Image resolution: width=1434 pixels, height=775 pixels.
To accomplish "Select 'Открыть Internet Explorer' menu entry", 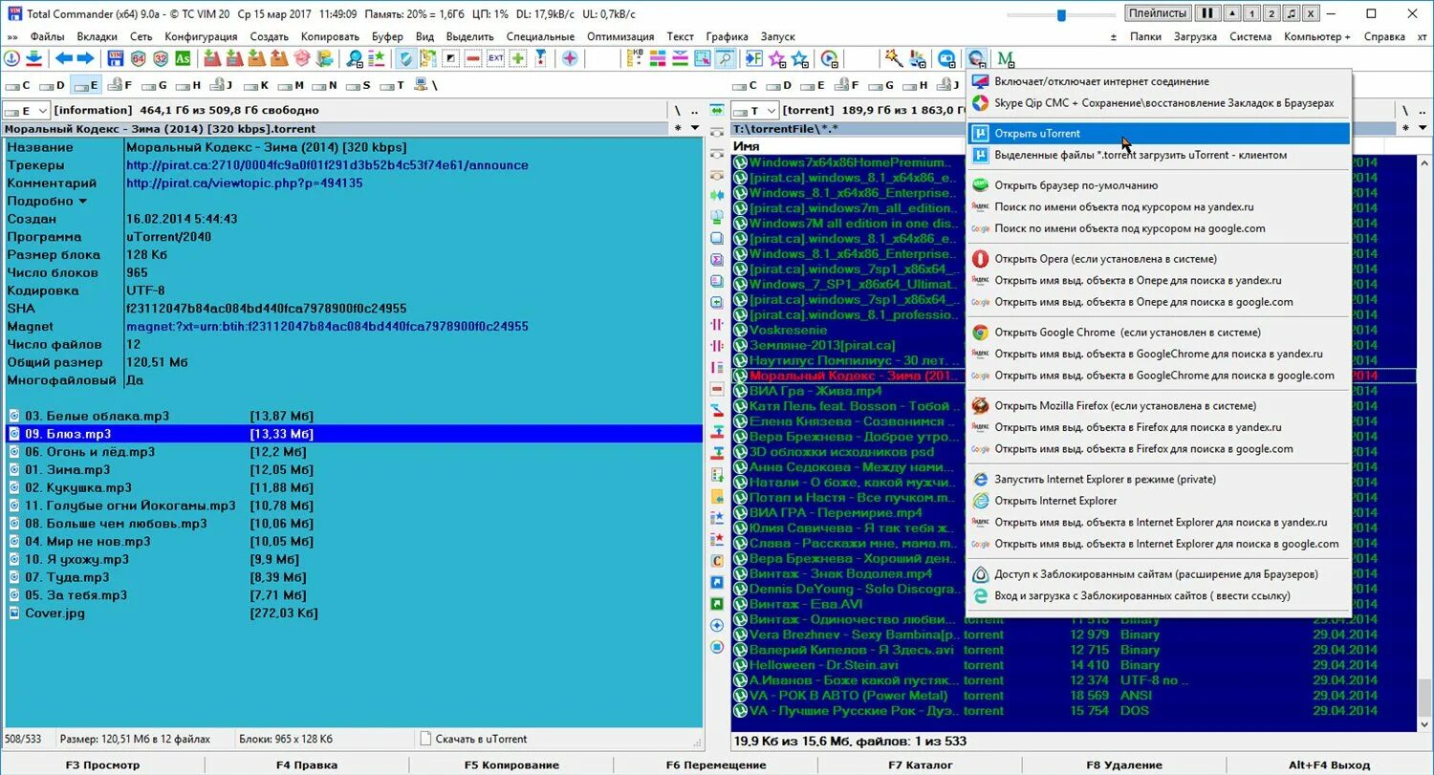I will point(1159,501).
